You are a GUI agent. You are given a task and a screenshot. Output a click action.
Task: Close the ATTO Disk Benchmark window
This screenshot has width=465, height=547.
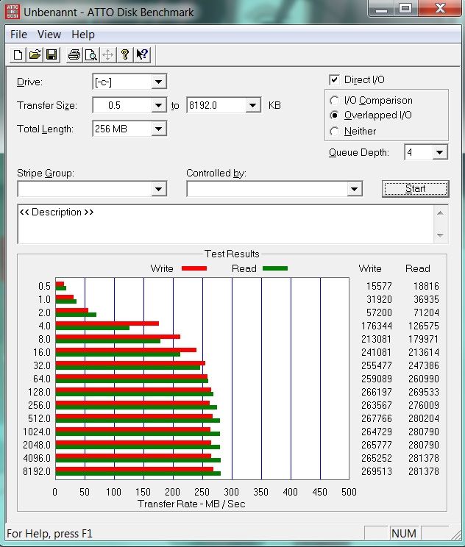click(x=440, y=8)
